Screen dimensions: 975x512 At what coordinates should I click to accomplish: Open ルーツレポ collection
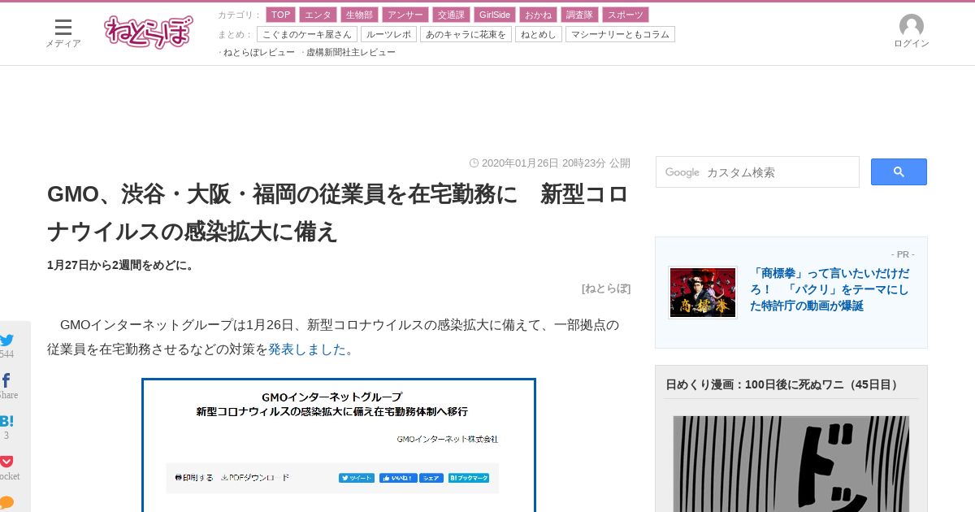[x=388, y=34]
